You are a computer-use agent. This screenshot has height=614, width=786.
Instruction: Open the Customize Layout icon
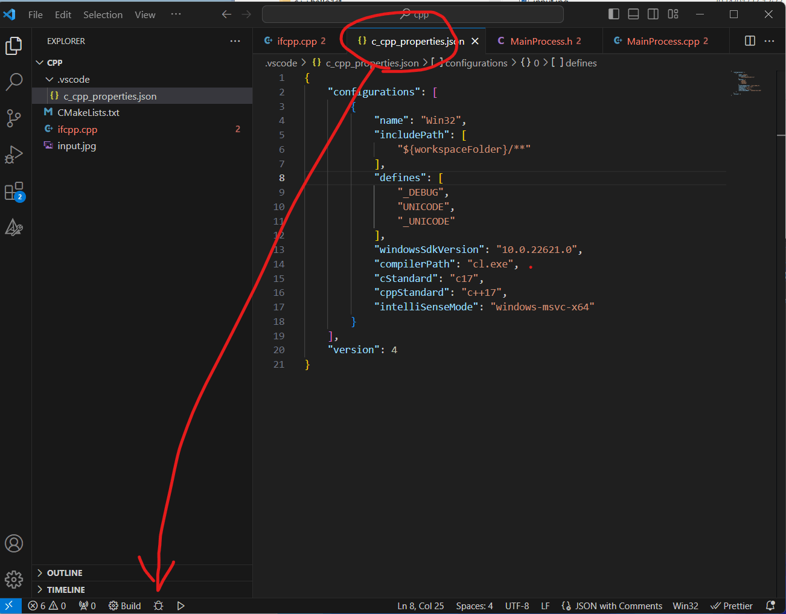[x=673, y=14]
